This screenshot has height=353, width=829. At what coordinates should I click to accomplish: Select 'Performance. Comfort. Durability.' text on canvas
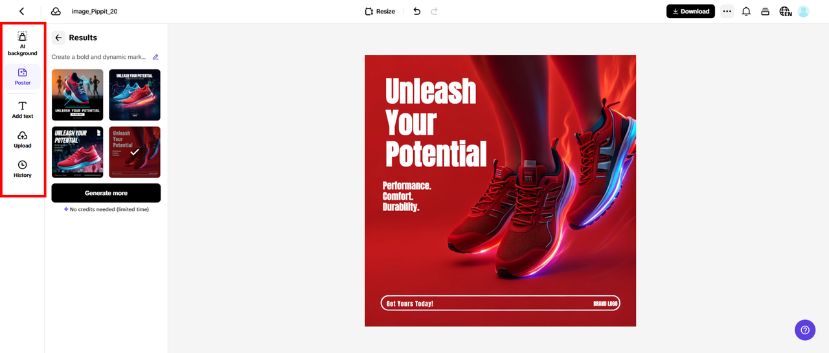[407, 197]
